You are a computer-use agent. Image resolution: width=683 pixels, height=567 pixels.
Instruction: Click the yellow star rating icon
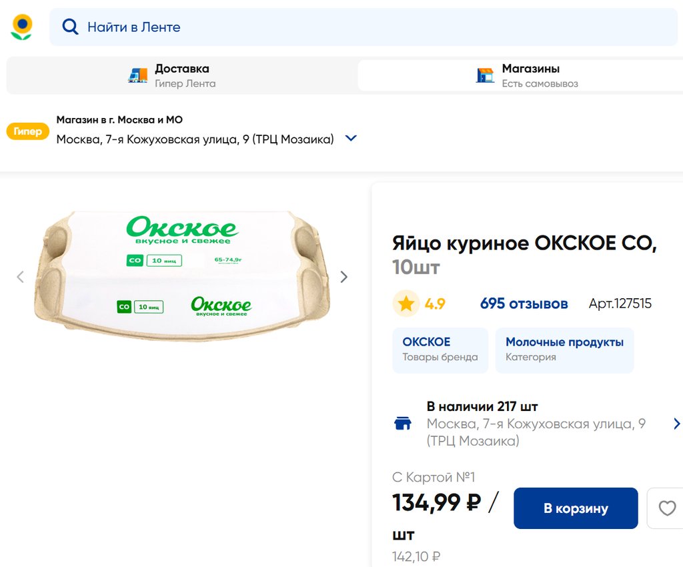pos(406,304)
